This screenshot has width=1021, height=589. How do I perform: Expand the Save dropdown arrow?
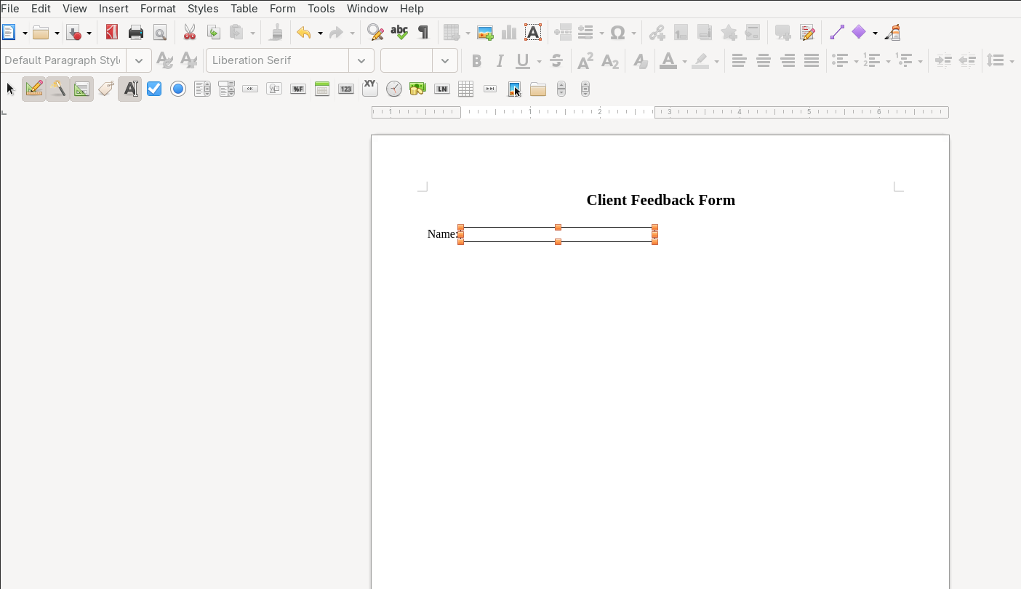click(89, 33)
